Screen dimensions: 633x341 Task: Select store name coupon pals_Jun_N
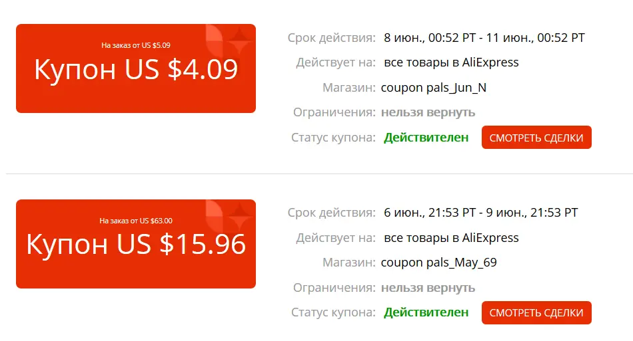click(x=434, y=87)
